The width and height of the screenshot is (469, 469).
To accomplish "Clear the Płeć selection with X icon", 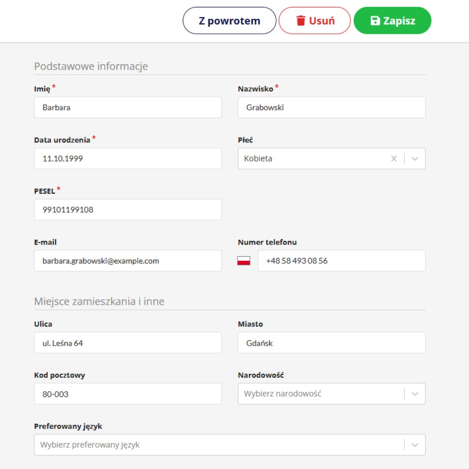I will (394, 159).
